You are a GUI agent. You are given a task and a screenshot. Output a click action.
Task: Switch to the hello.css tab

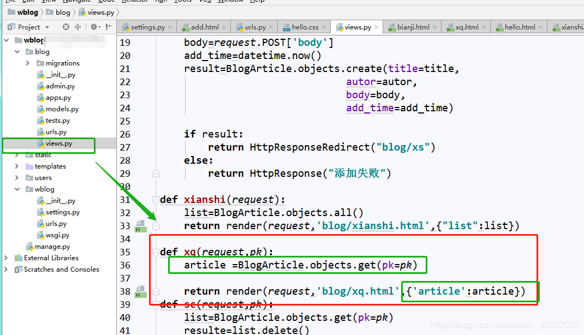click(305, 27)
